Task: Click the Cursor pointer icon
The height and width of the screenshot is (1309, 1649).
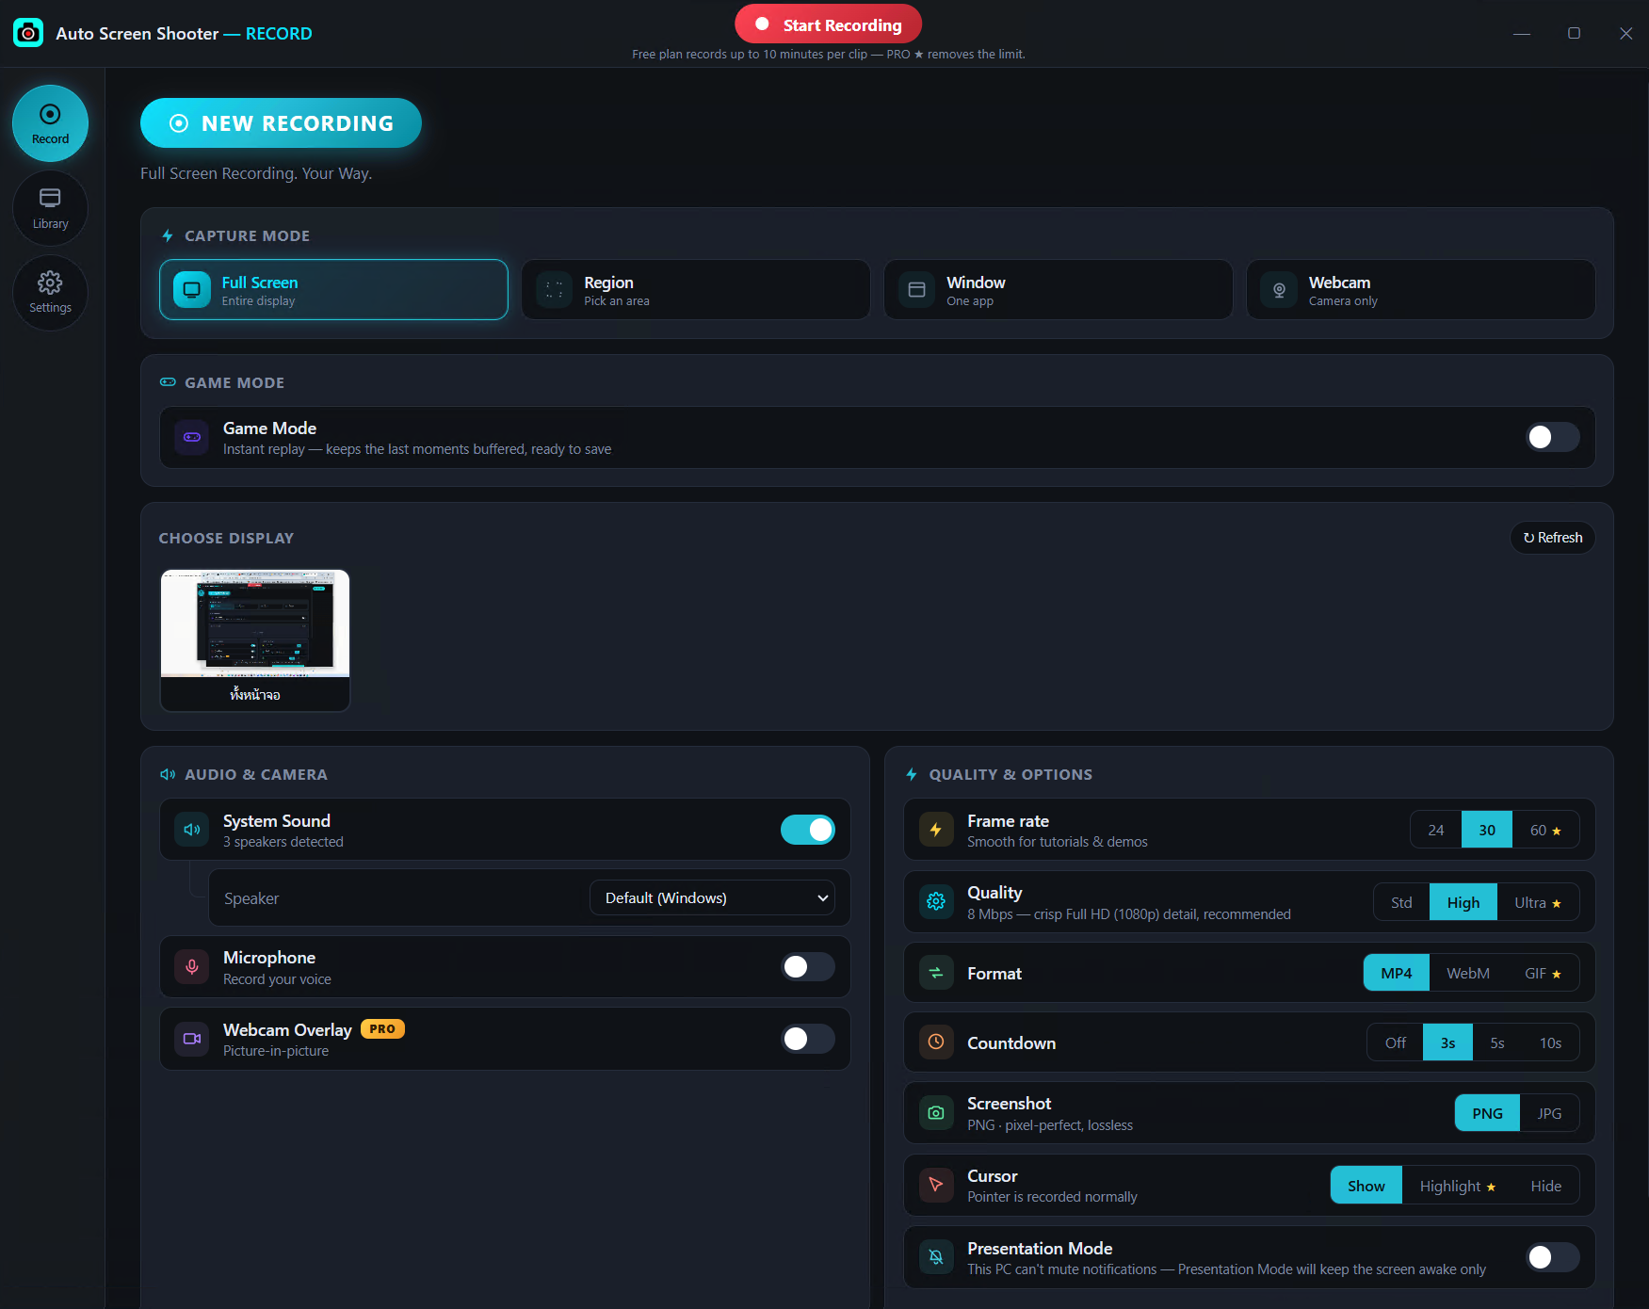Action: click(x=936, y=1185)
